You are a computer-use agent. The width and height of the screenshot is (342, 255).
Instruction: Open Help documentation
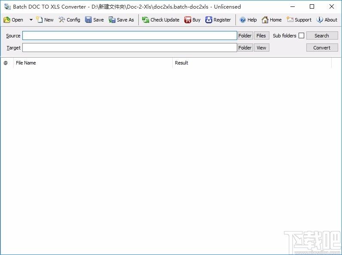tap(248, 20)
